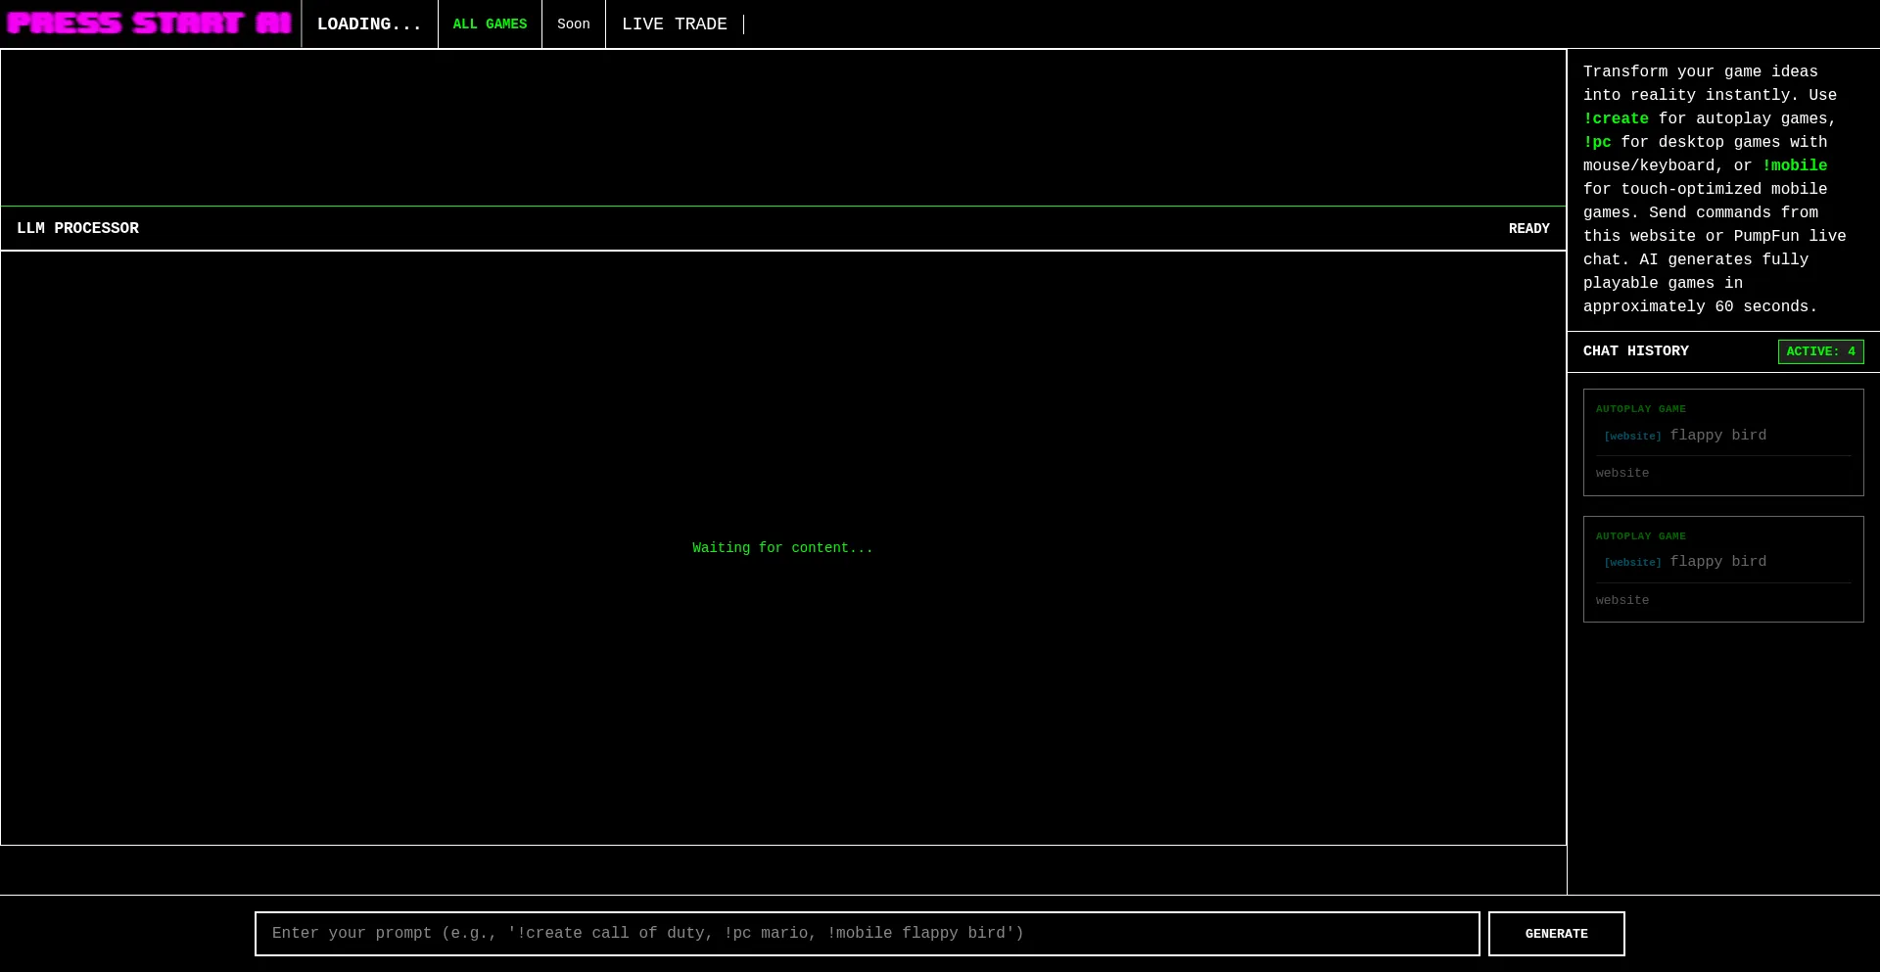Viewport: 1880px width, 972px height.
Task: Click the green !mobile command text
Action: [x=1794, y=165]
